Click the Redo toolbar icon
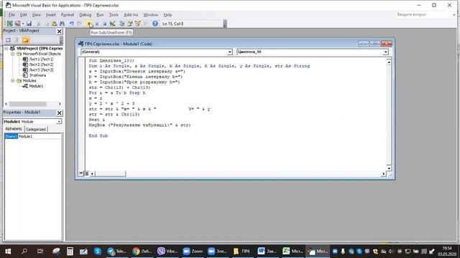Image resolution: width=460 pixels, height=258 pixels. [79, 24]
